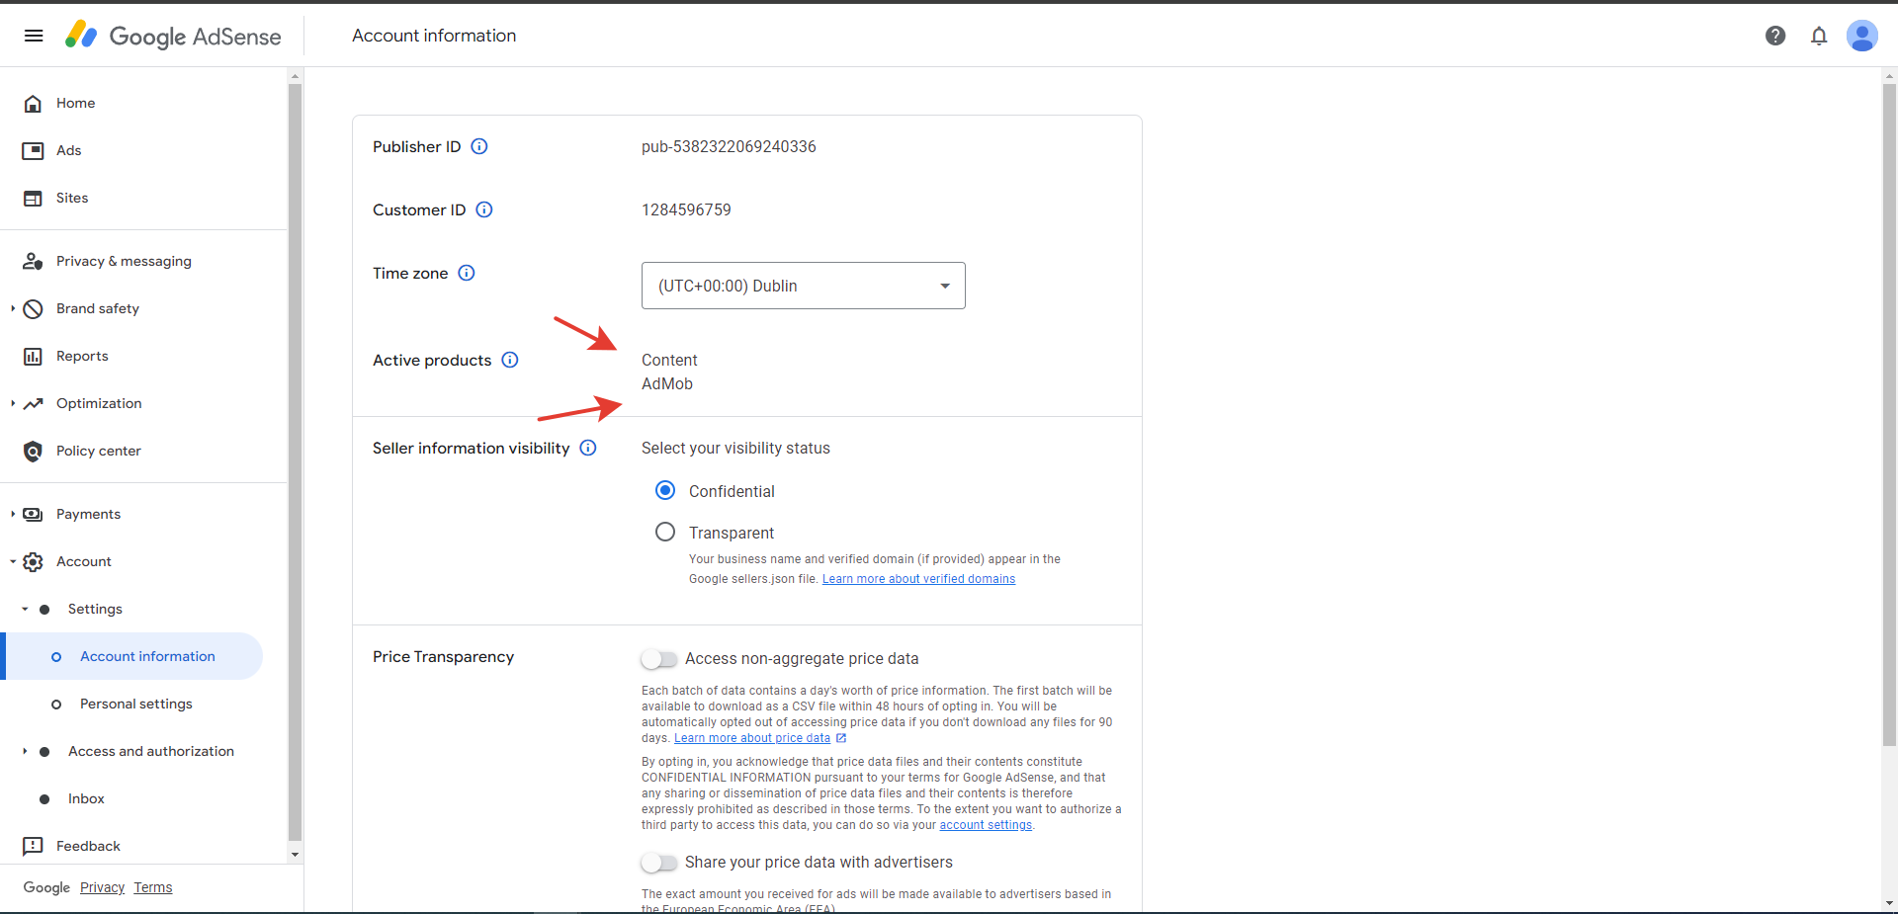1898x914 pixels.
Task: Click the Price Transparency heading
Action: click(x=443, y=656)
